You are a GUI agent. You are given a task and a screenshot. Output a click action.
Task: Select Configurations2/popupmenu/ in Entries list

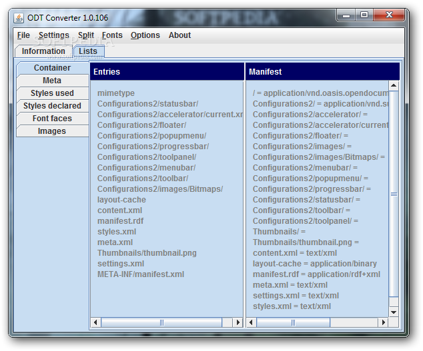pos(151,136)
